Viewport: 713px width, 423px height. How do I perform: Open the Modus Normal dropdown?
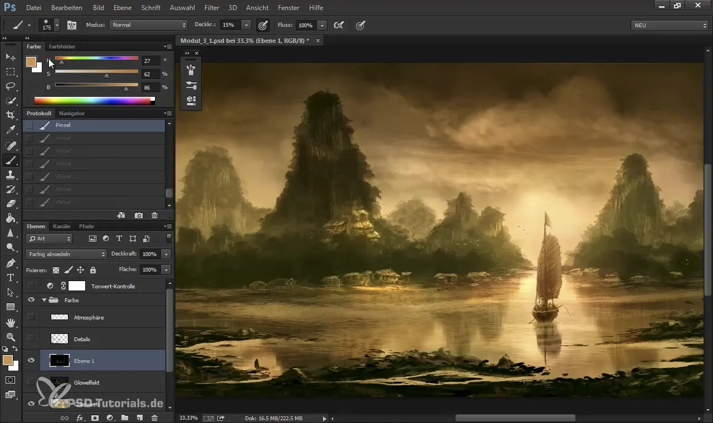click(148, 25)
